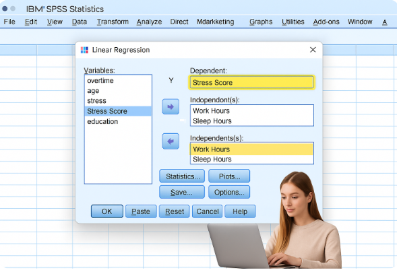The image size is (397, 272).
Task: Open the Add-ons menu
Action: tap(326, 22)
